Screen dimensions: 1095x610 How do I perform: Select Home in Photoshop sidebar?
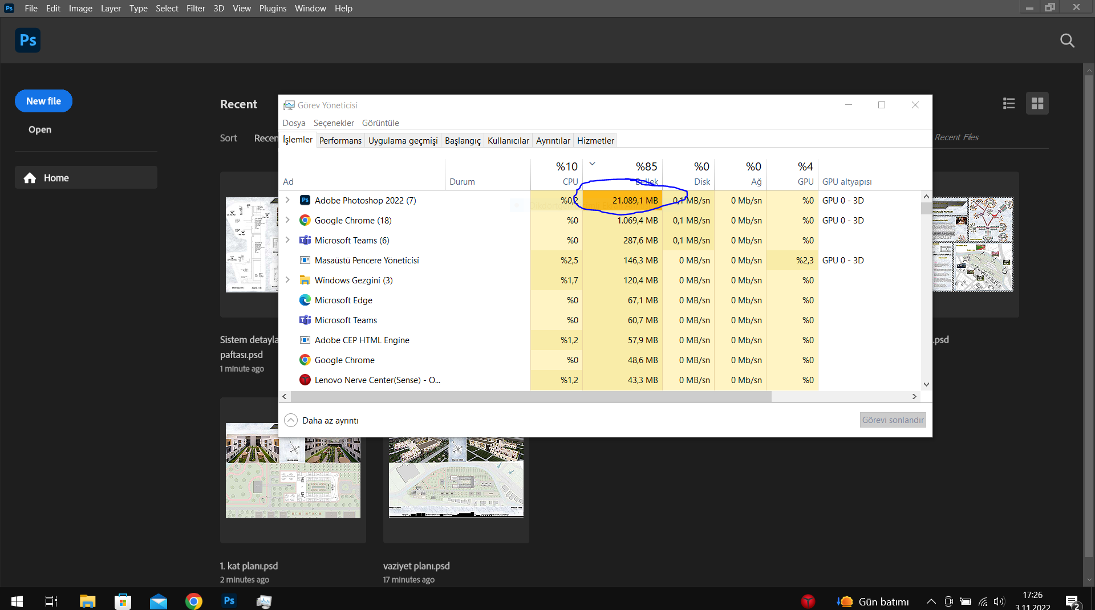(86, 178)
